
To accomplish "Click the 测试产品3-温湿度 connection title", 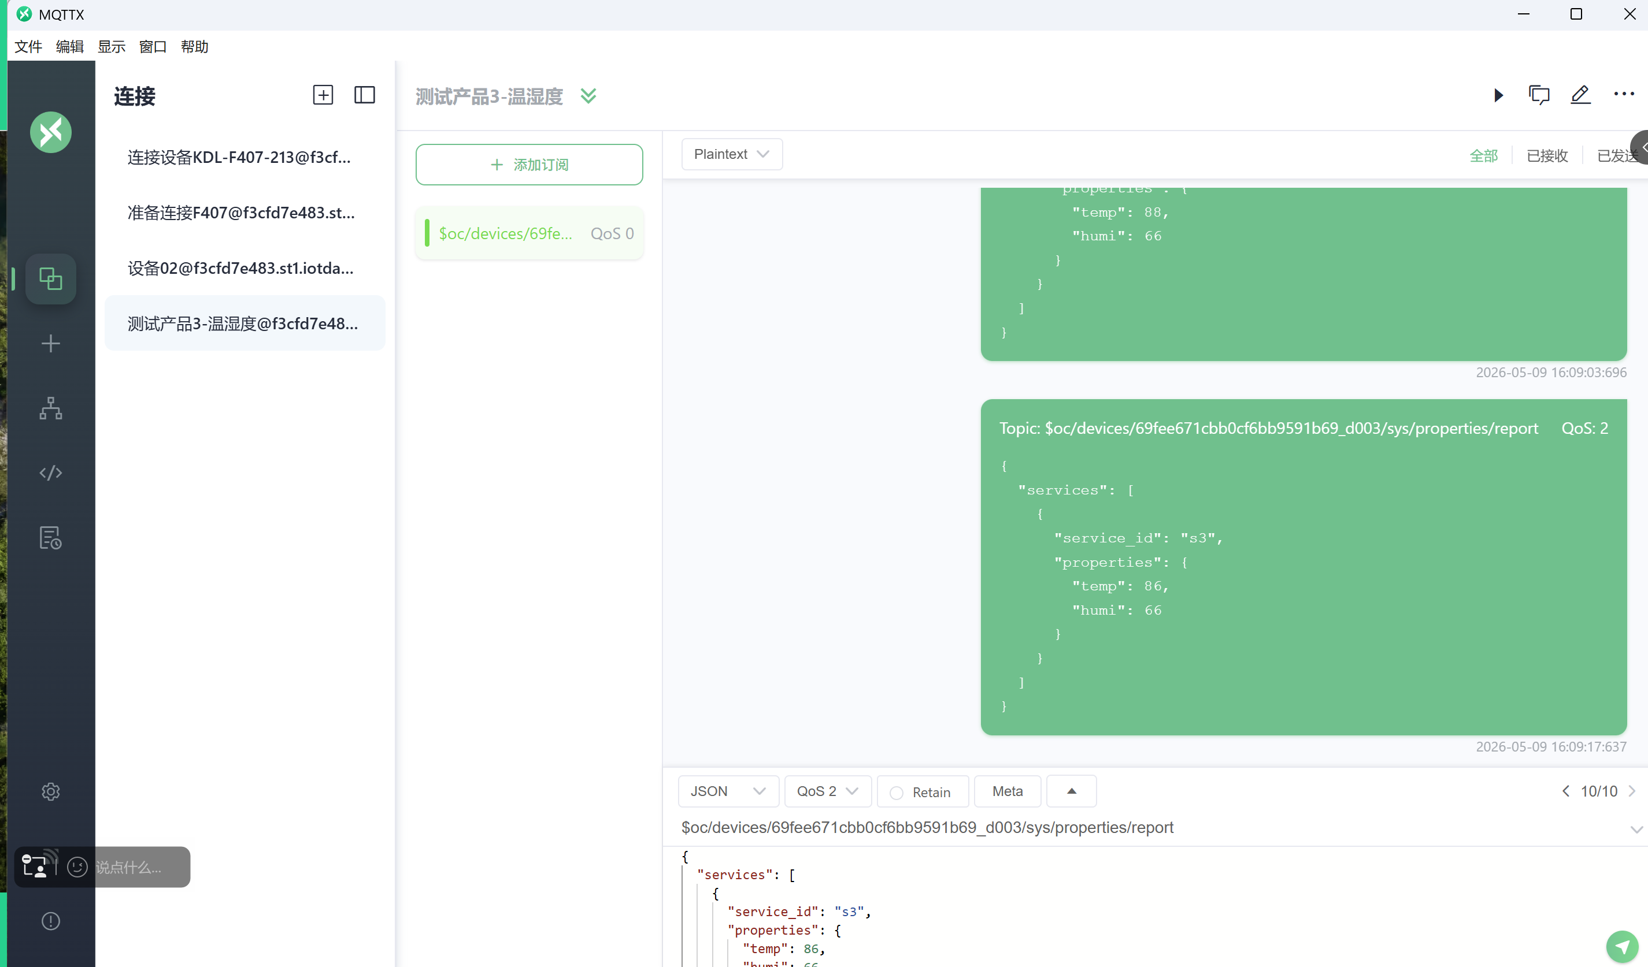I will [x=489, y=96].
